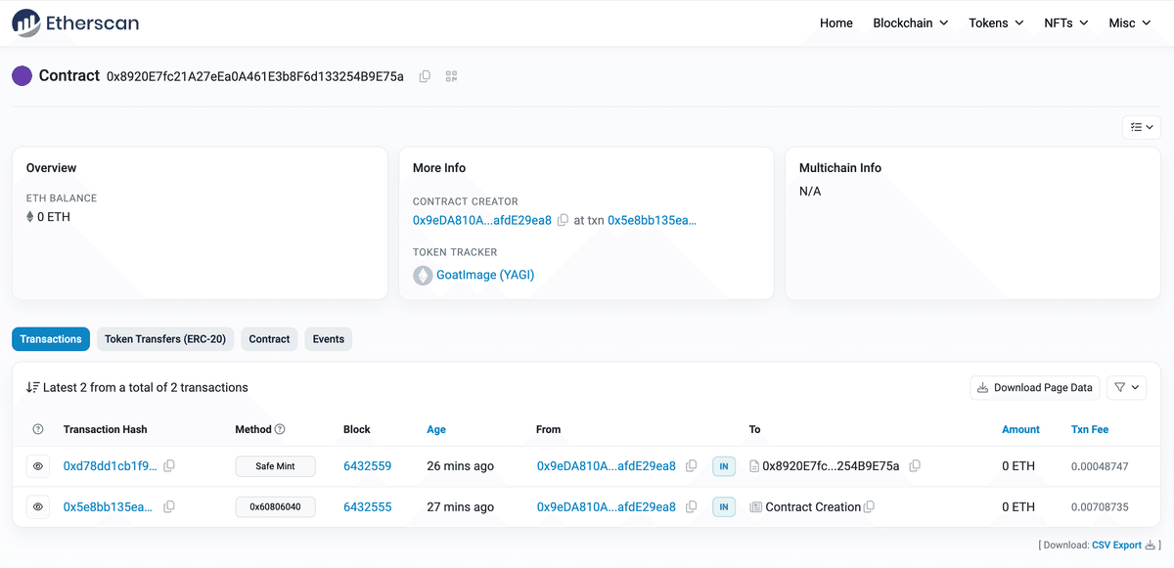The height and width of the screenshot is (568, 1174).
Task: Select the Transactions tab
Action: 51,339
